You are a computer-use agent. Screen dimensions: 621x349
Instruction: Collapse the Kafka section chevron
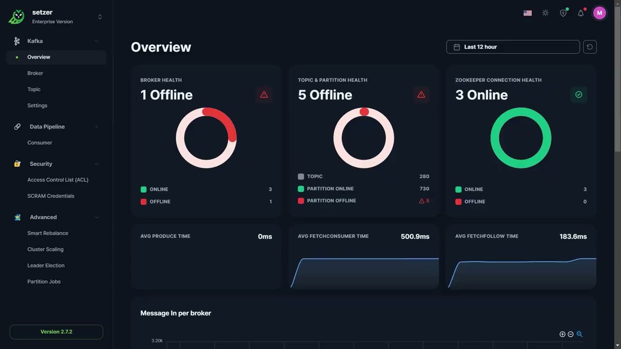click(97, 41)
